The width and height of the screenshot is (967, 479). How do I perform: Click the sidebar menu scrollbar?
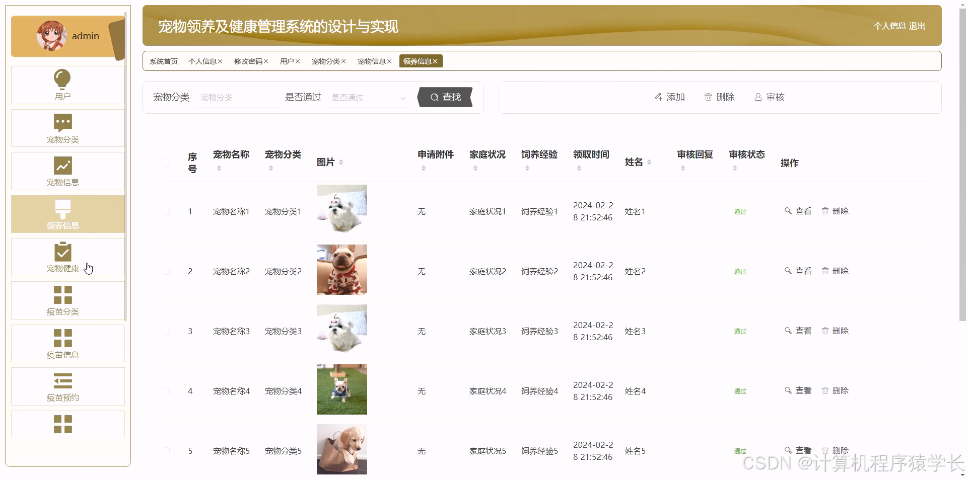coord(125,166)
